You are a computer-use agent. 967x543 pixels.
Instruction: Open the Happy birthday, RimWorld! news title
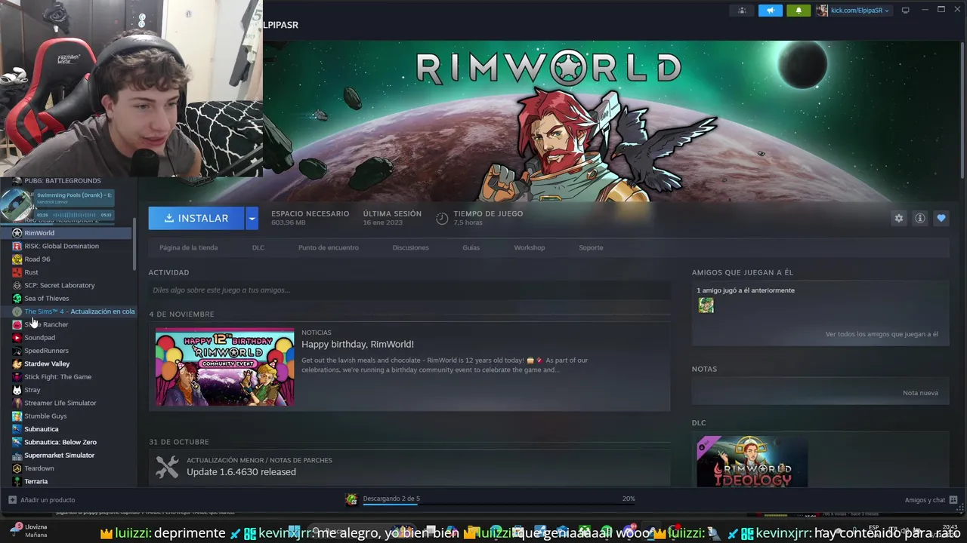click(x=357, y=345)
